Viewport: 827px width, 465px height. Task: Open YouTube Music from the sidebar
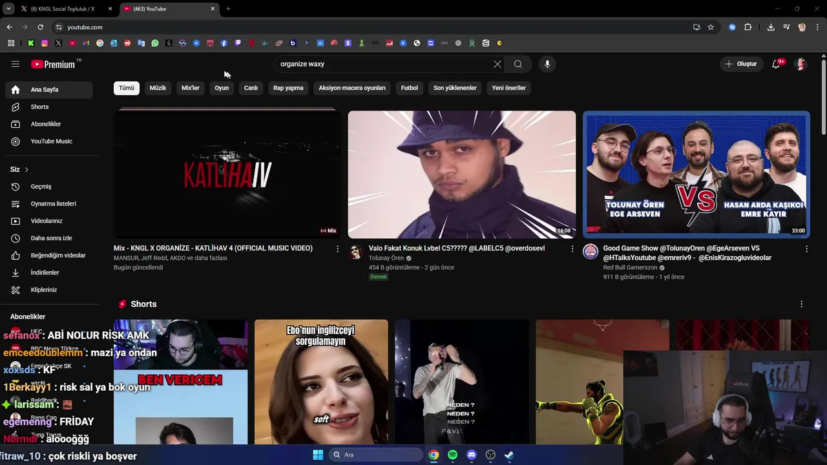pyautogui.click(x=49, y=141)
